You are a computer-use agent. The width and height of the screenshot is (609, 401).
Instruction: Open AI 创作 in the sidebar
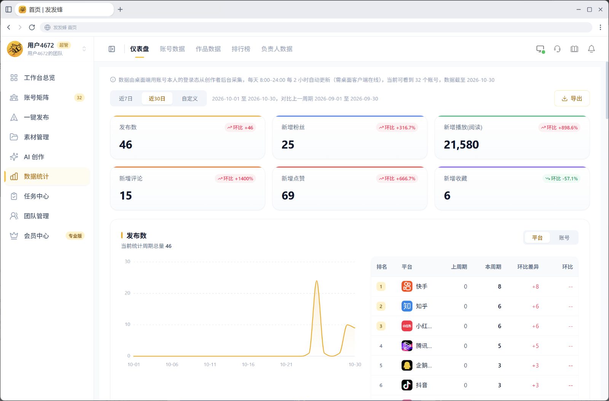point(47,157)
